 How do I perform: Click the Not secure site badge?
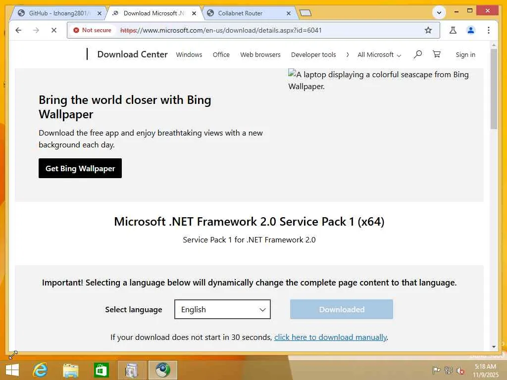point(93,30)
